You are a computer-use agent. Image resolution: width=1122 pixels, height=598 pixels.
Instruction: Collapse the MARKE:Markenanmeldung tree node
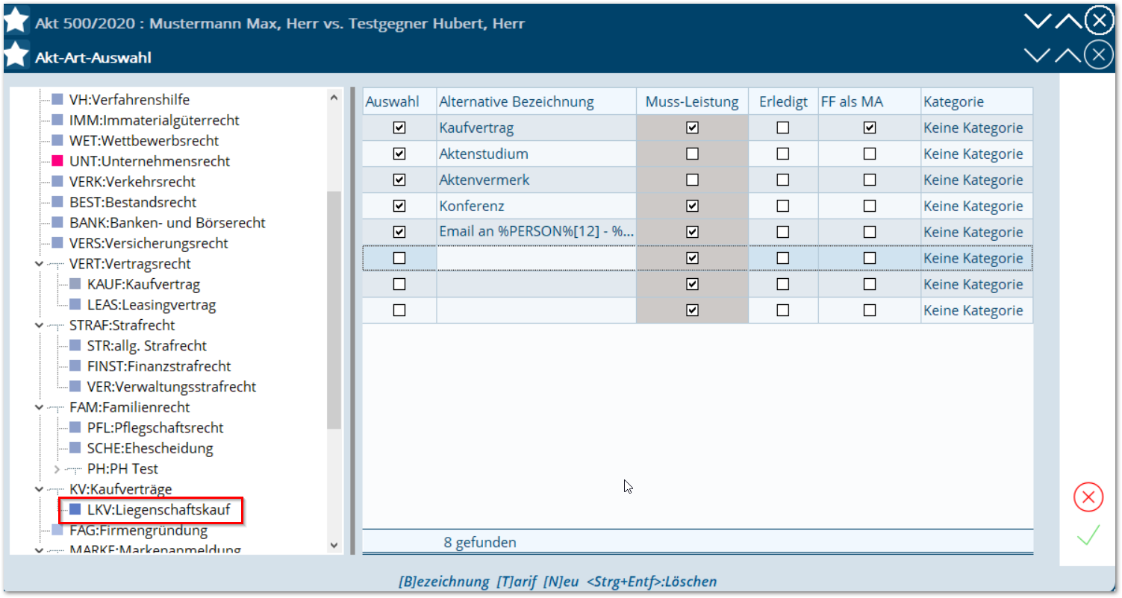[x=39, y=550]
